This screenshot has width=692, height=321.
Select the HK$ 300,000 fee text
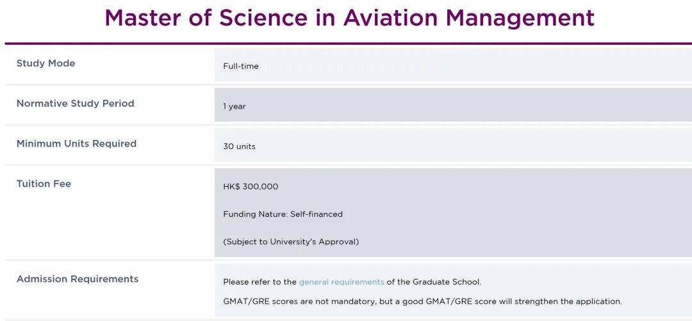251,187
